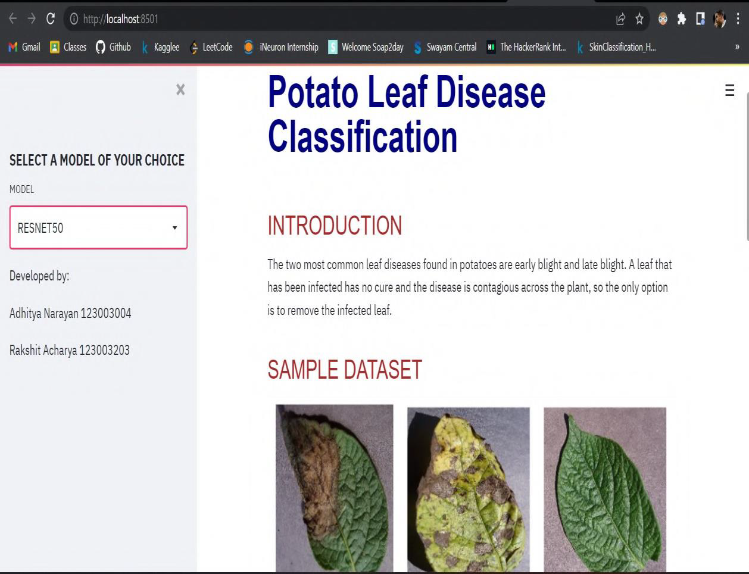Click the Chrome extensions puzzle icon
Viewport: 749px width, 574px height.
tap(681, 18)
